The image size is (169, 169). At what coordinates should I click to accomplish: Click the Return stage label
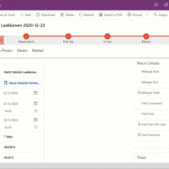(146, 42)
